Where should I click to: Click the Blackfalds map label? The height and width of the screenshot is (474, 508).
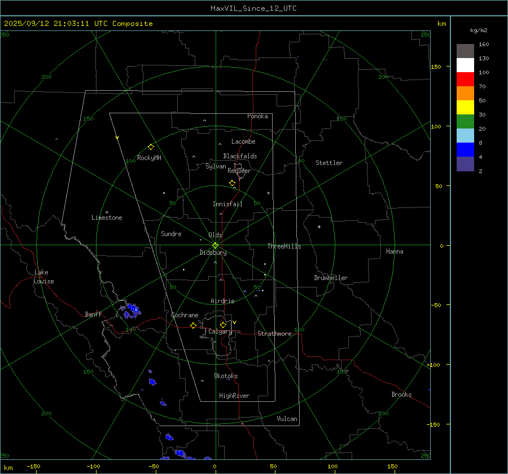click(x=240, y=156)
